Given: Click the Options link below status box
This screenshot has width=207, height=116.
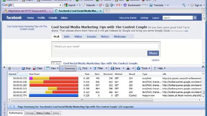Looking at the screenshot, I should [155, 60].
